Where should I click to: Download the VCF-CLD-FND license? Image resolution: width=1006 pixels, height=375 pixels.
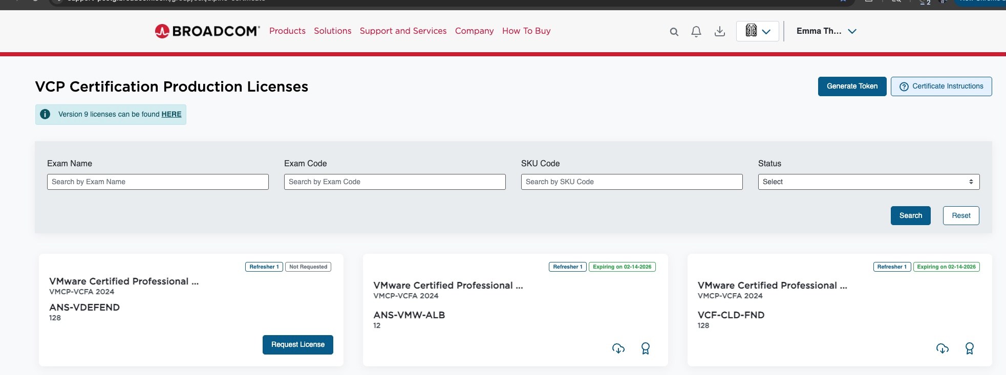[x=943, y=348]
